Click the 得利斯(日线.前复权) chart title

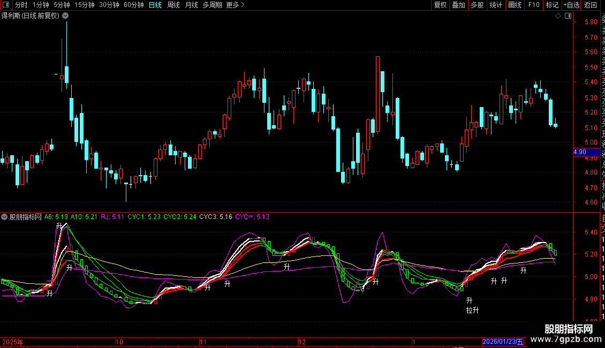(x=31, y=16)
